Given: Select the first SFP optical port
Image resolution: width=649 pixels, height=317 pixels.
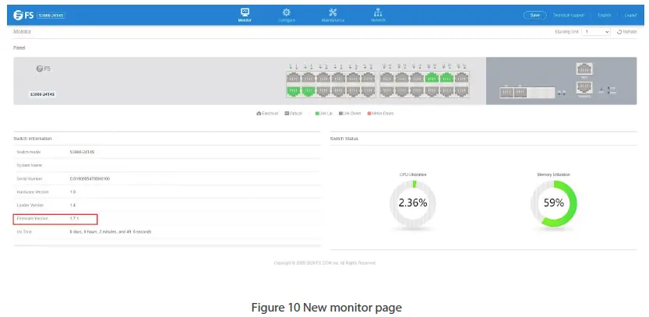Looking at the screenshot, I should pyautogui.click(x=506, y=93).
